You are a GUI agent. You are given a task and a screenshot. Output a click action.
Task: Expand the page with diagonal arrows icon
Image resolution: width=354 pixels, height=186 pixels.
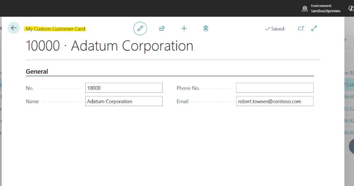314,28
